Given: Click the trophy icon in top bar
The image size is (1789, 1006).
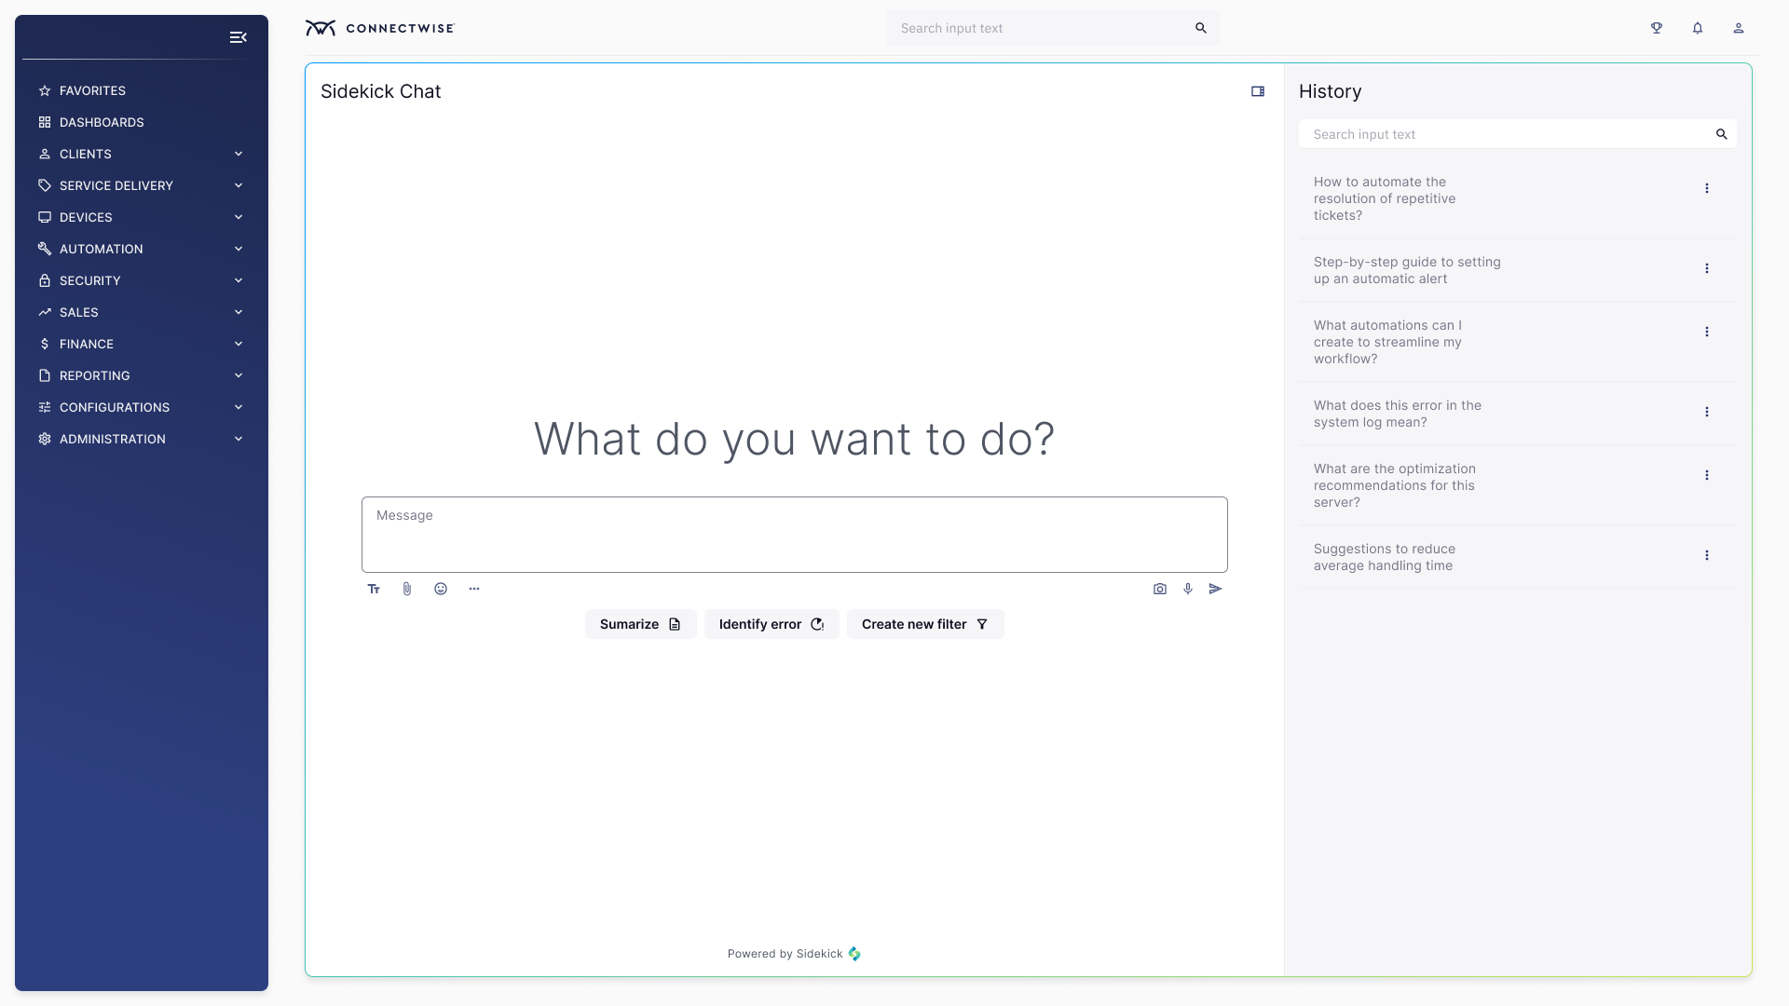Looking at the screenshot, I should click(x=1657, y=28).
